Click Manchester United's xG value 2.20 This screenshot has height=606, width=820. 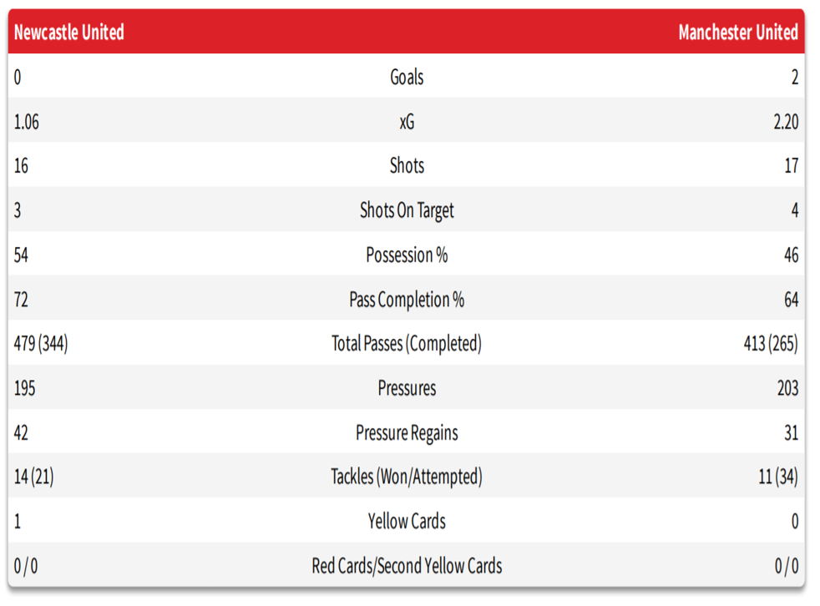pos(786,122)
